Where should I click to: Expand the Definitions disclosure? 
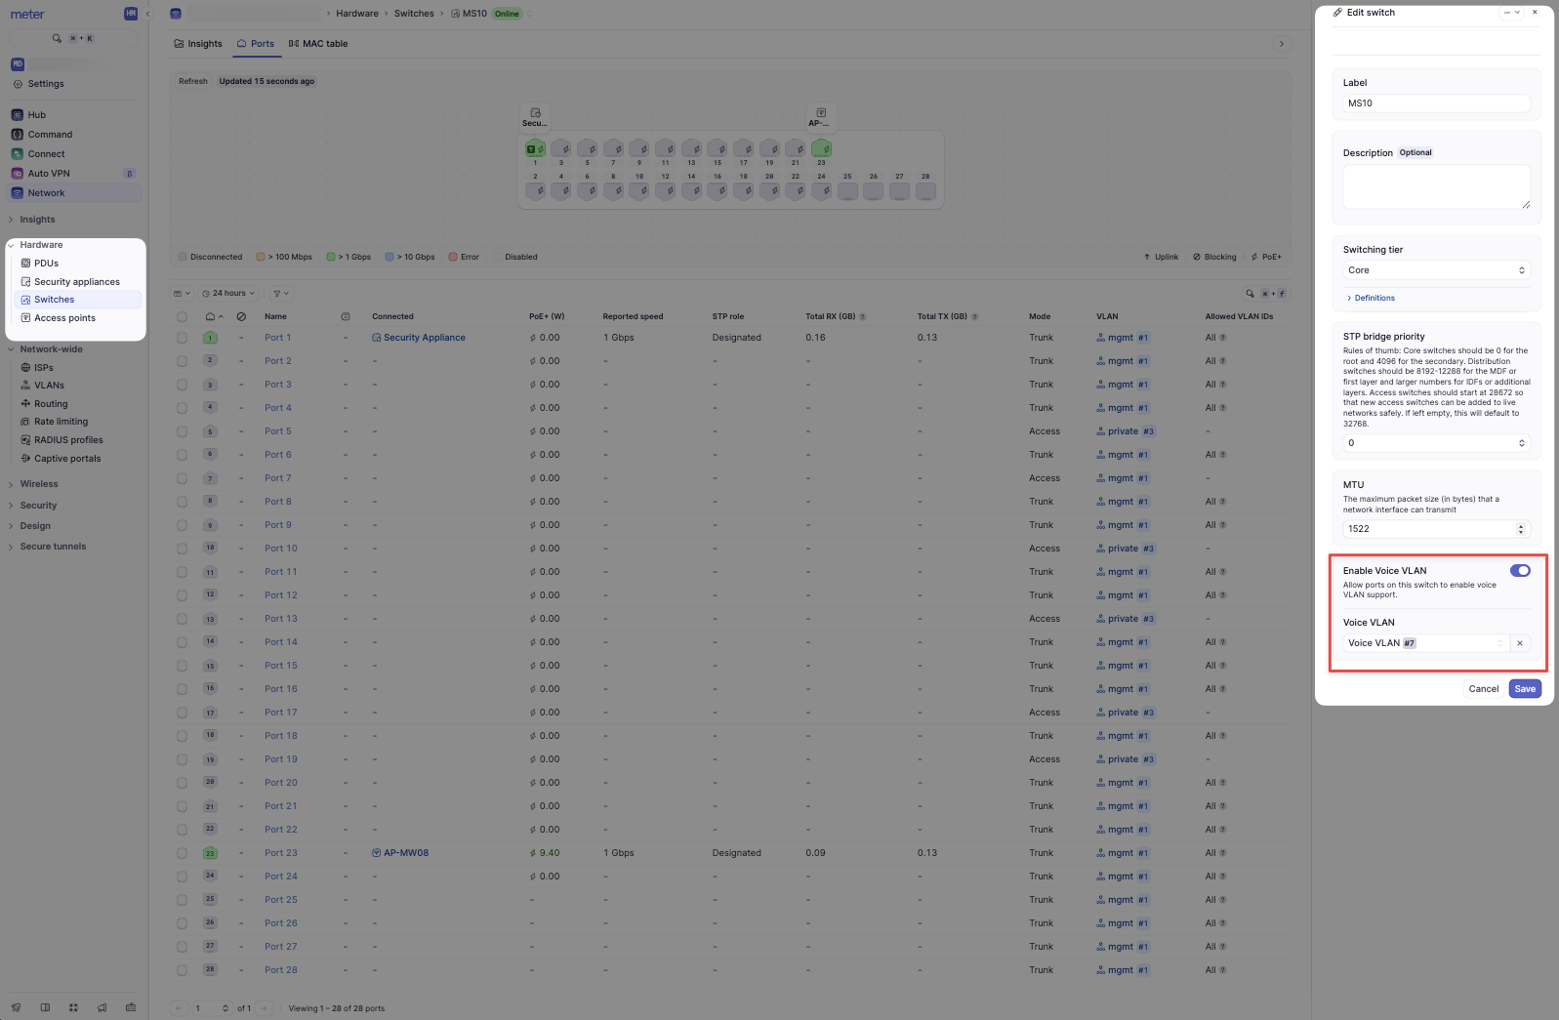(x=1371, y=298)
